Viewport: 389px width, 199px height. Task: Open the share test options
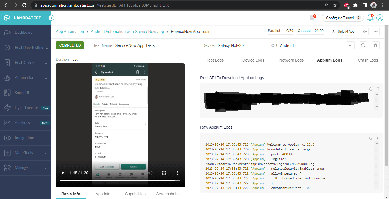coord(351,45)
